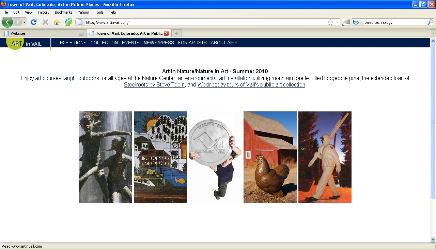Close the Town of Vail tab
Image resolution: width=436 pixels, height=250 pixels.
[x=166, y=33]
